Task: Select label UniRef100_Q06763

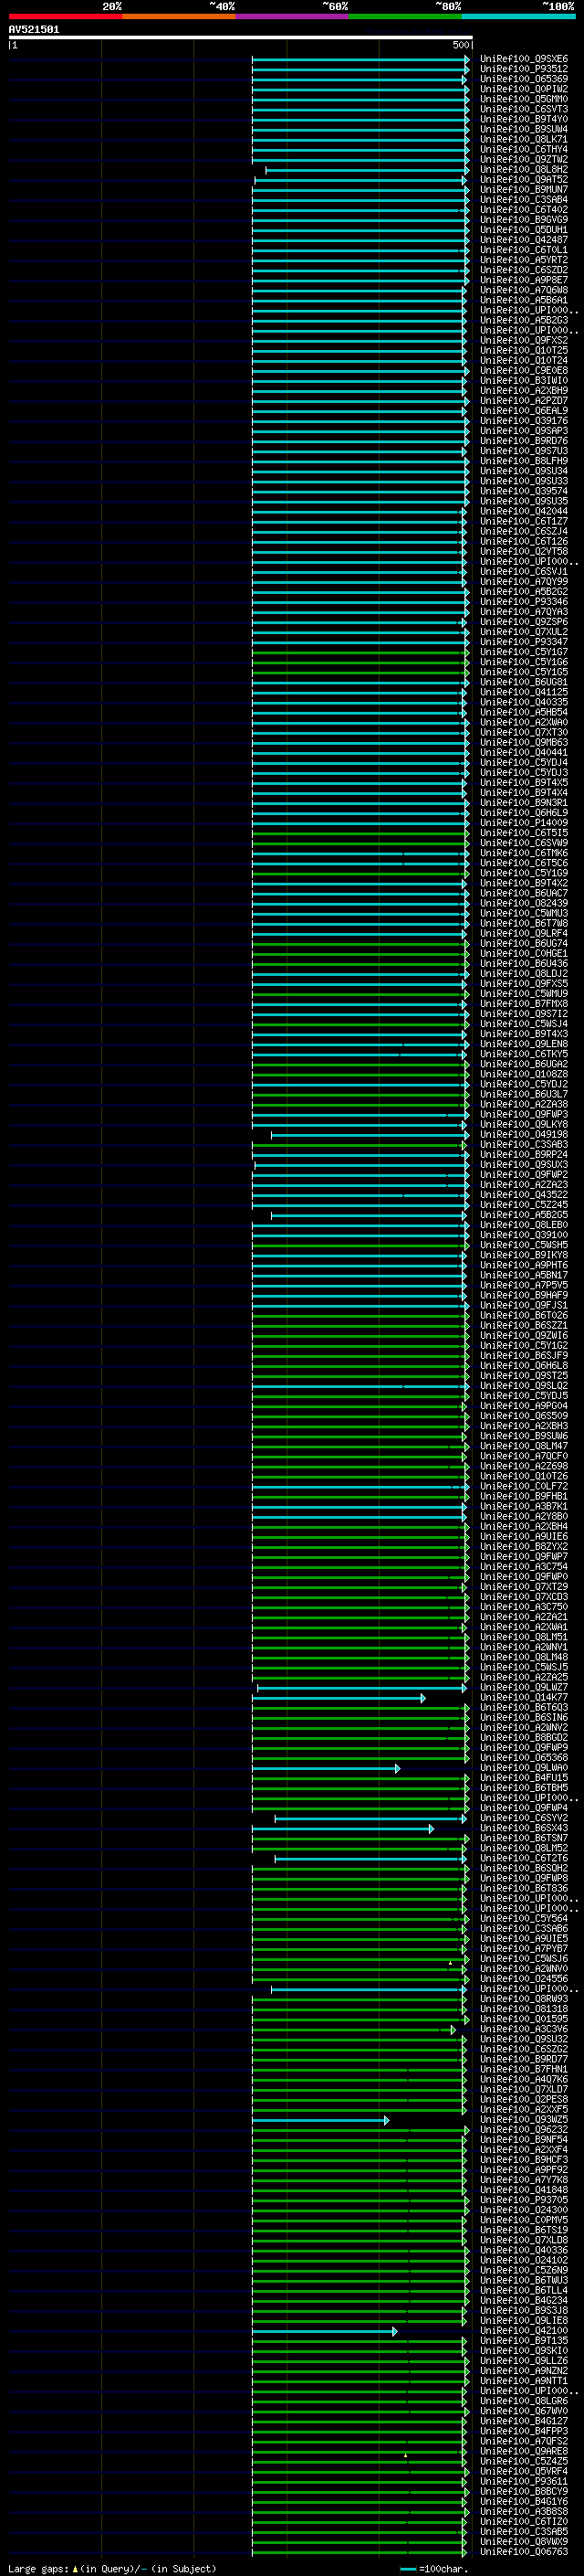Action: point(524,2552)
